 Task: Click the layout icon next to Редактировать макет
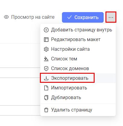[46, 40]
